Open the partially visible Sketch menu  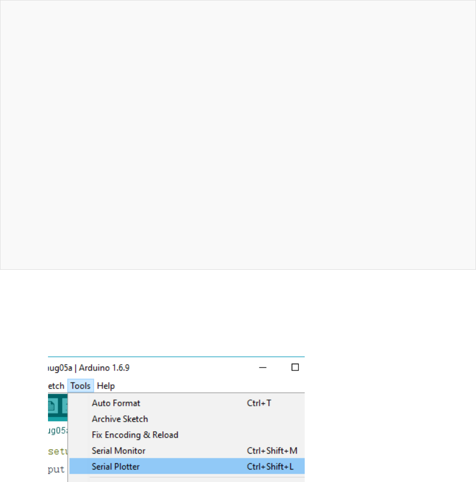click(56, 386)
